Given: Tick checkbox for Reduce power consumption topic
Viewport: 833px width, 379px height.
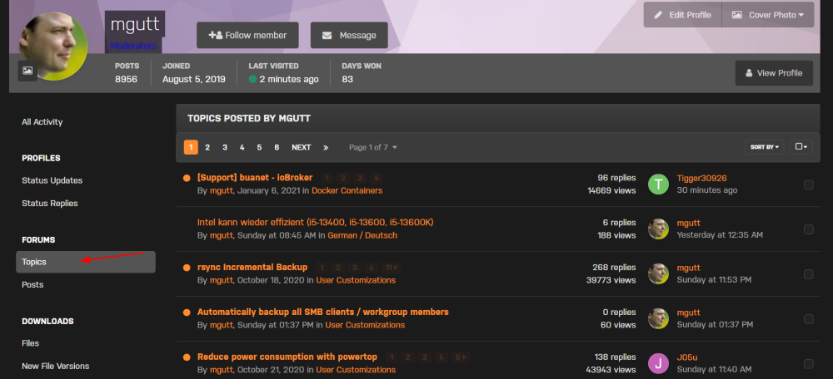Looking at the screenshot, I should click(x=809, y=364).
